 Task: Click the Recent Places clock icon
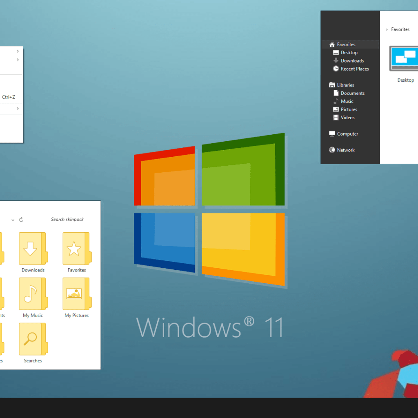336,69
